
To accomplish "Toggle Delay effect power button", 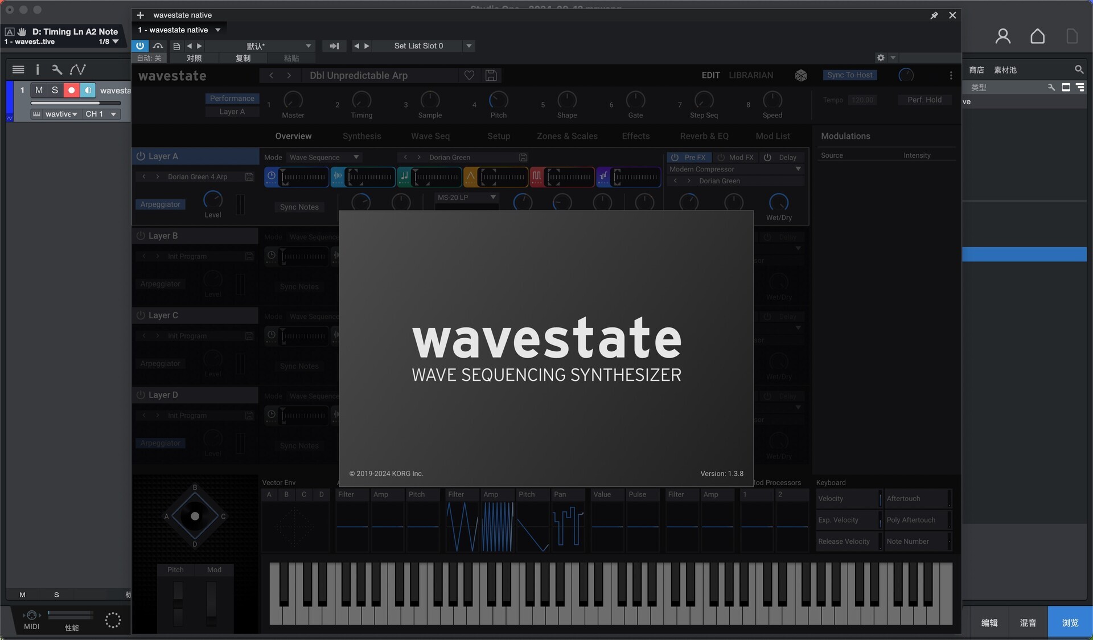I will (x=767, y=157).
